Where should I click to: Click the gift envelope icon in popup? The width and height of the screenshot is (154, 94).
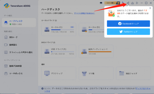111,13
